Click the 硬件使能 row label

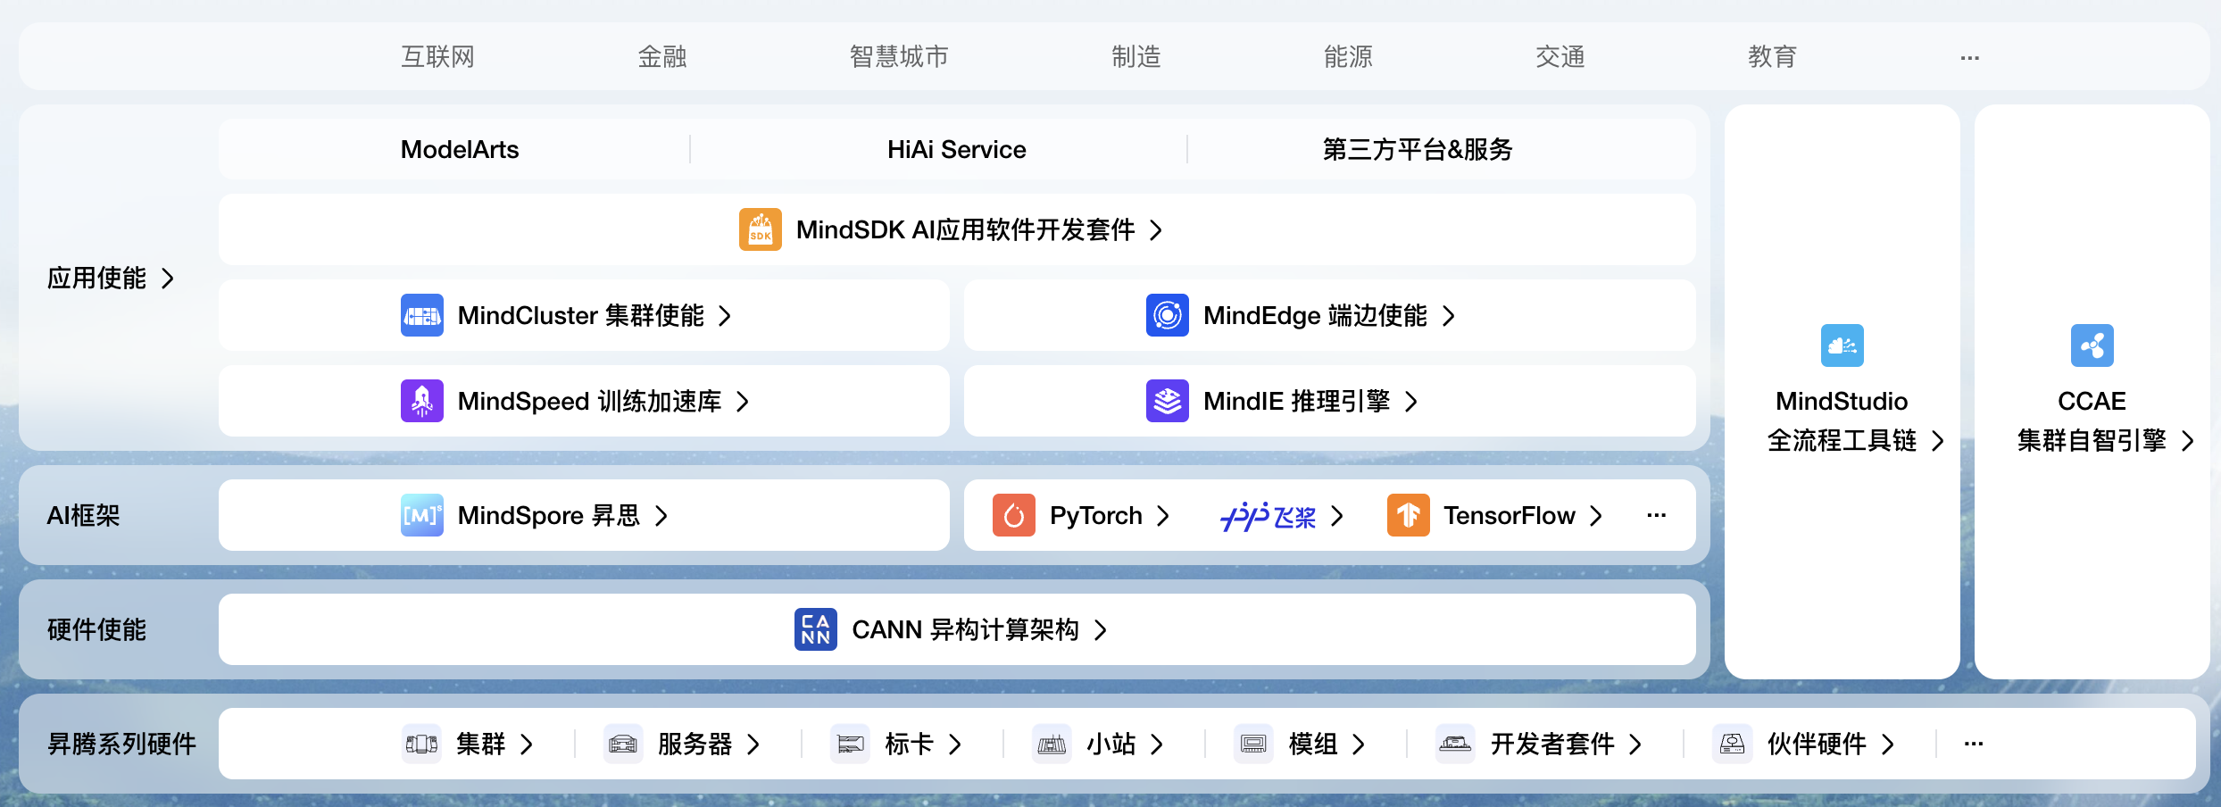pyautogui.click(x=96, y=630)
